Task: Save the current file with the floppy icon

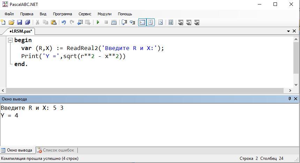Action: [x=20, y=22]
